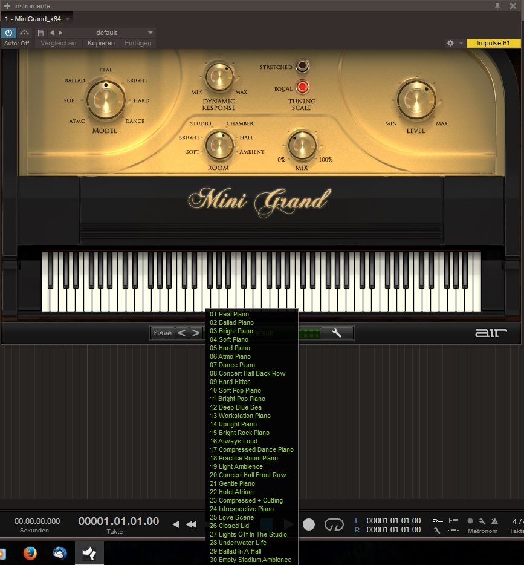Open Firefox from the taskbar
Image resolution: width=524 pixels, height=565 pixels.
(30, 553)
